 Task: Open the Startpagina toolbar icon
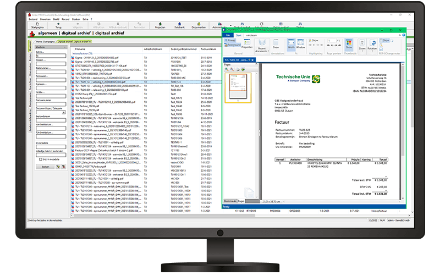tap(37, 25)
